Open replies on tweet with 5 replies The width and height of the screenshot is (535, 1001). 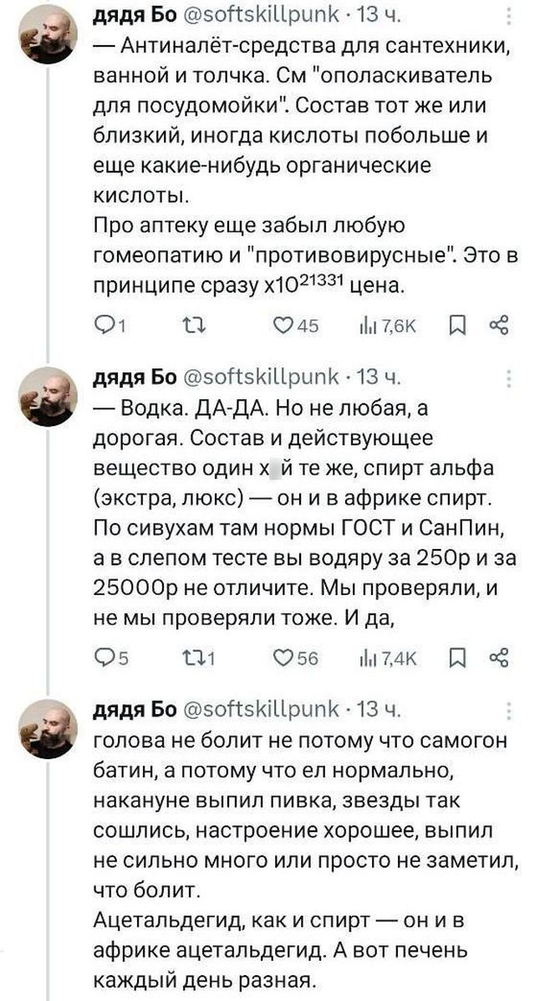coord(104,659)
